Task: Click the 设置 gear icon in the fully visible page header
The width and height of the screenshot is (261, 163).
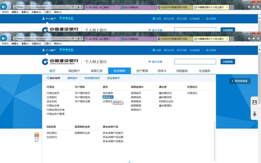Action: click(x=154, y=50)
